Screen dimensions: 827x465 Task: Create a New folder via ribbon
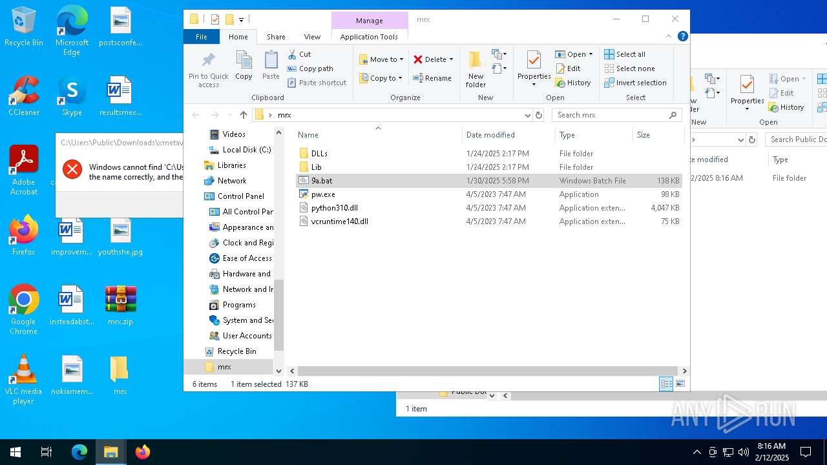(476, 69)
